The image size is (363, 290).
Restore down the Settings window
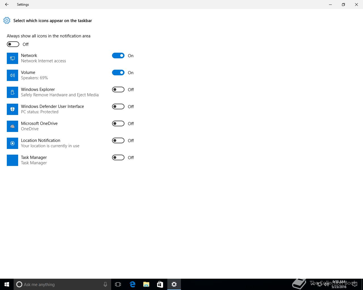[x=343, y=5]
